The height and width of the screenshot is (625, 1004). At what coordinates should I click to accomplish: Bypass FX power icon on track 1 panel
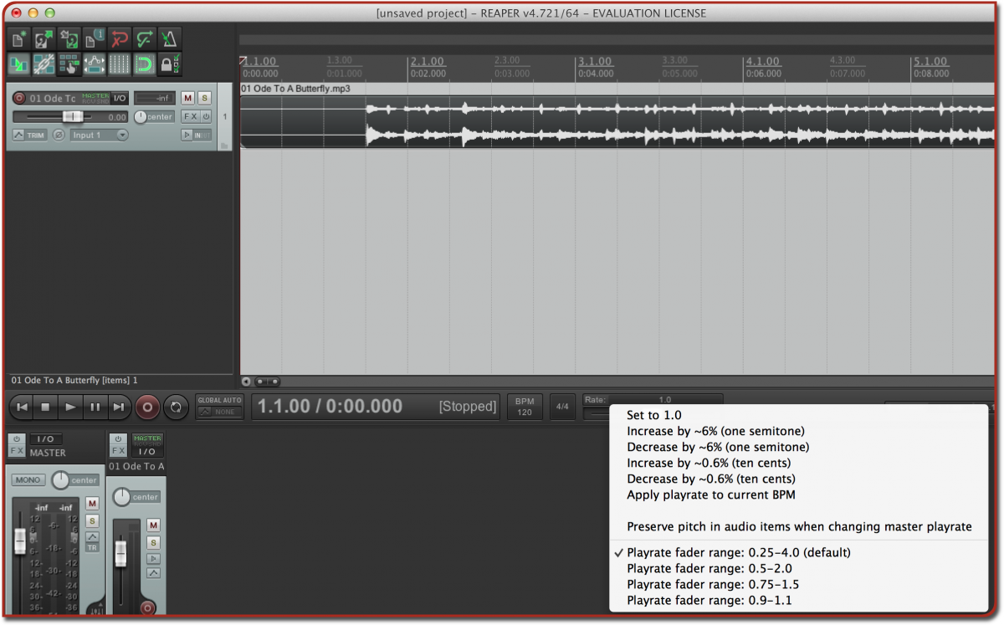[206, 117]
